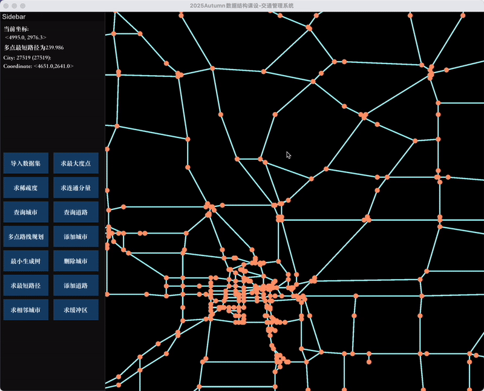This screenshot has width=484, height=391.
Task: Open the 查询城市 city query
Action: (26, 212)
